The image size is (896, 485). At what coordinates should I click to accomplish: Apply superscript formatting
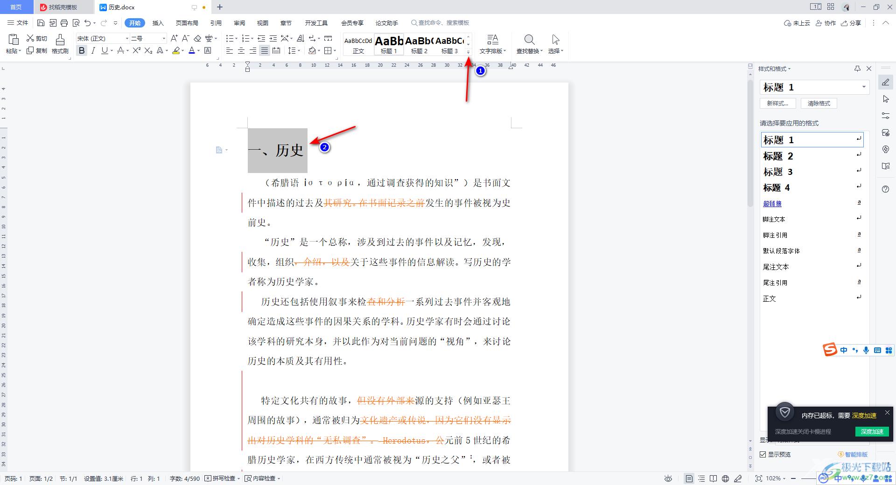click(136, 50)
